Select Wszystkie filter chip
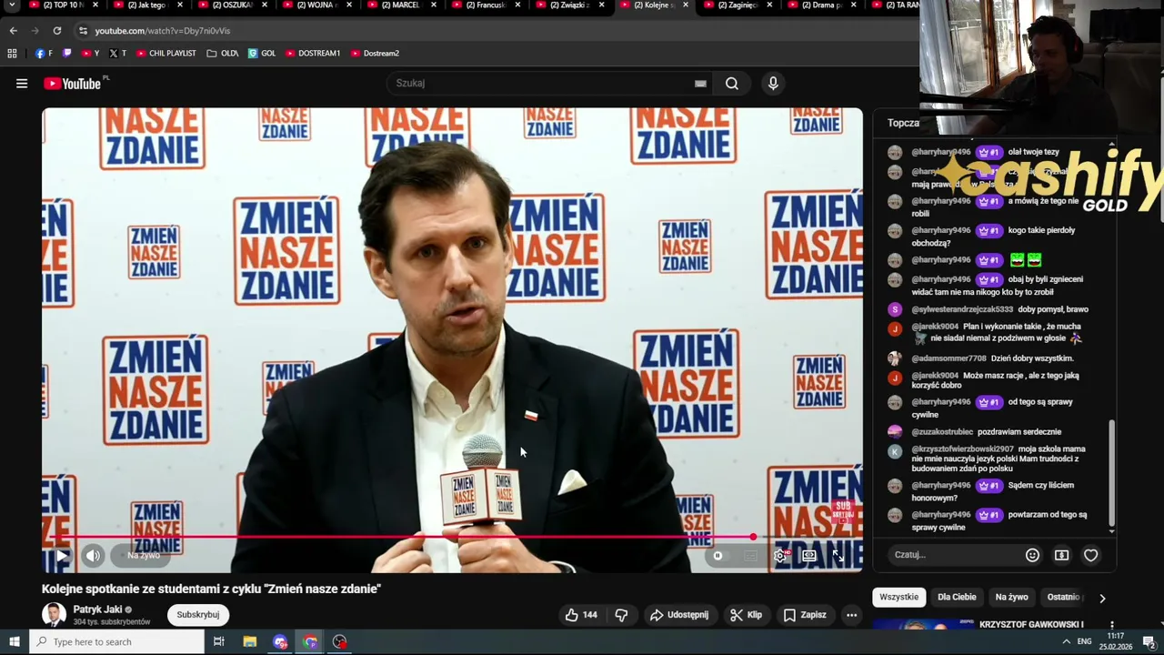 pyautogui.click(x=898, y=597)
